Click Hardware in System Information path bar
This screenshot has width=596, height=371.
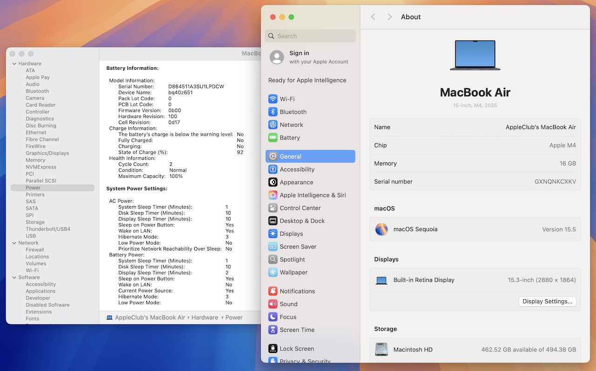coord(205,318)
